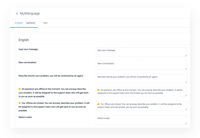This screenshot has height=138, width=200.
Task: Click the 'Our offices are closed' text area
Action: [141, 106]
